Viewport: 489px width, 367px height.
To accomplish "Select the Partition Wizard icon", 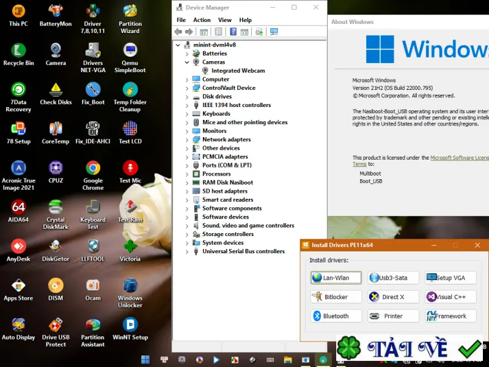I will (130, 20).
